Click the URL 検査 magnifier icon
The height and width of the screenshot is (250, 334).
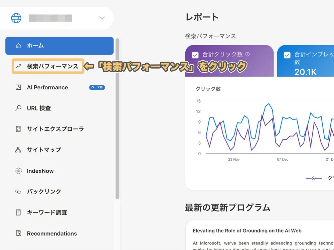click(x=18, y=108)
